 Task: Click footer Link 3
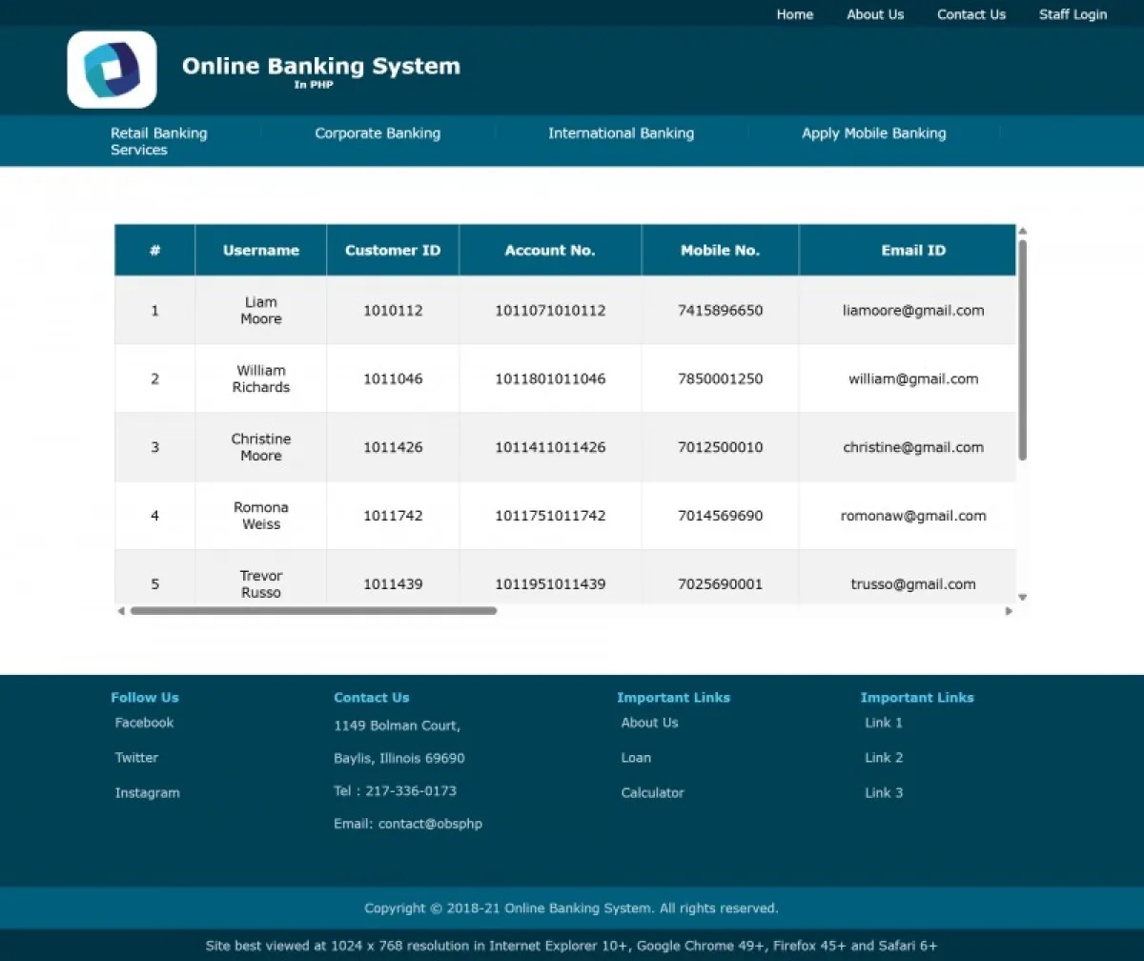click(x=884, y=793)
